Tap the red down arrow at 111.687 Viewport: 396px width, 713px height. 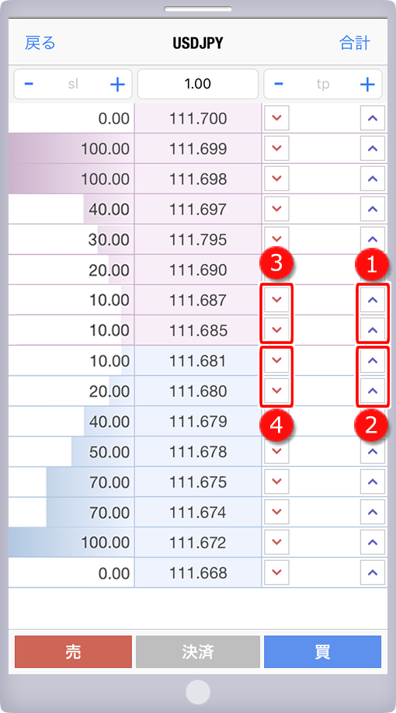[x=276, y=300]
